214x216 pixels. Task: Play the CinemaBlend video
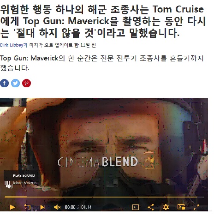(12, 207)
